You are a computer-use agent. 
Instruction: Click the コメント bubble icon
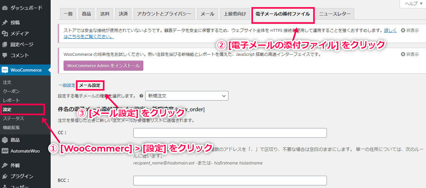(5, 56)
